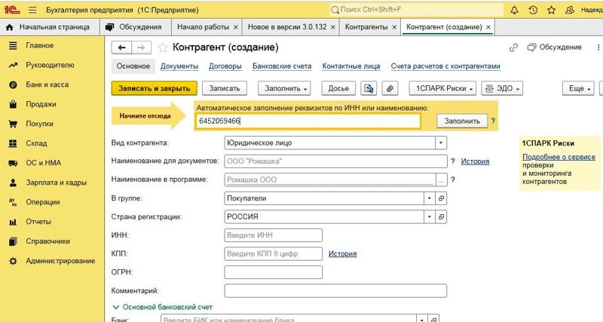Click the Склад grid icon

pos(13,143)
